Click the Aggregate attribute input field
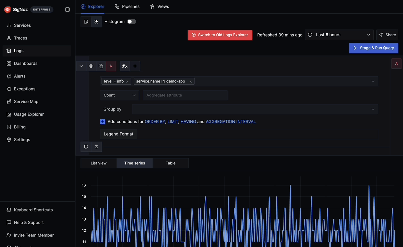The width and height of the screenshot is (403, 247). click(185, 95)
